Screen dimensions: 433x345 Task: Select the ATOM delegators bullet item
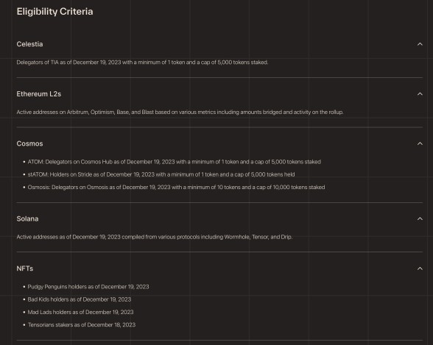point(174,162)
